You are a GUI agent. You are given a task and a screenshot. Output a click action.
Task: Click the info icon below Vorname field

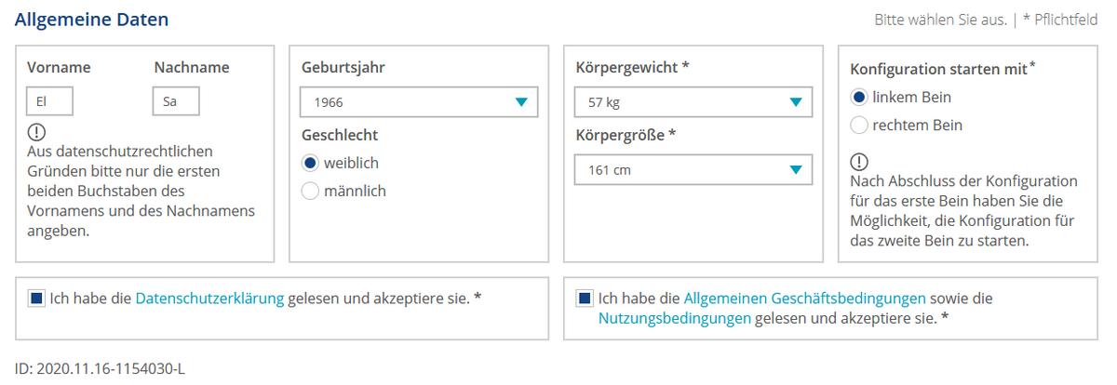pyautogui.click(x=35, y=132)
